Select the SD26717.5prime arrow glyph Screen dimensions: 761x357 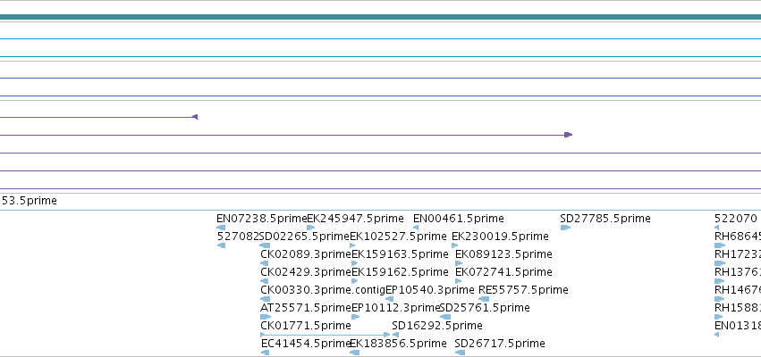coord(461,353)
